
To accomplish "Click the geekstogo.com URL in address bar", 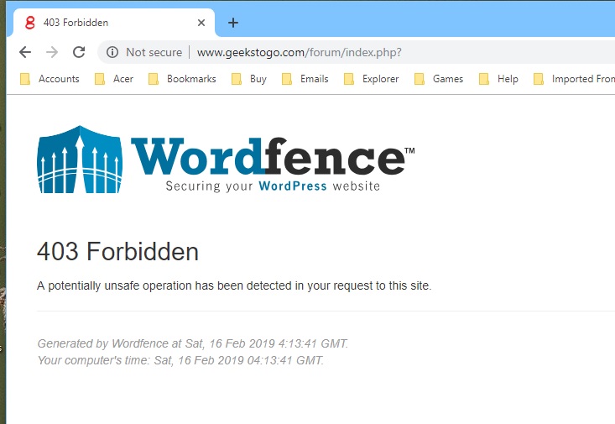I will (x=299, y=52).
